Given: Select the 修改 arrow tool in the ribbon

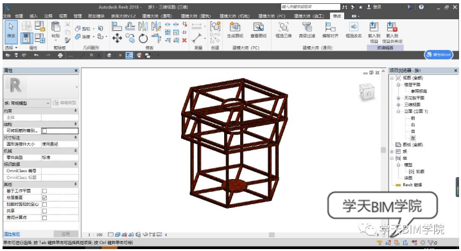Looking at the screenshot, I should pyautogui.click(x=11, y=31).
